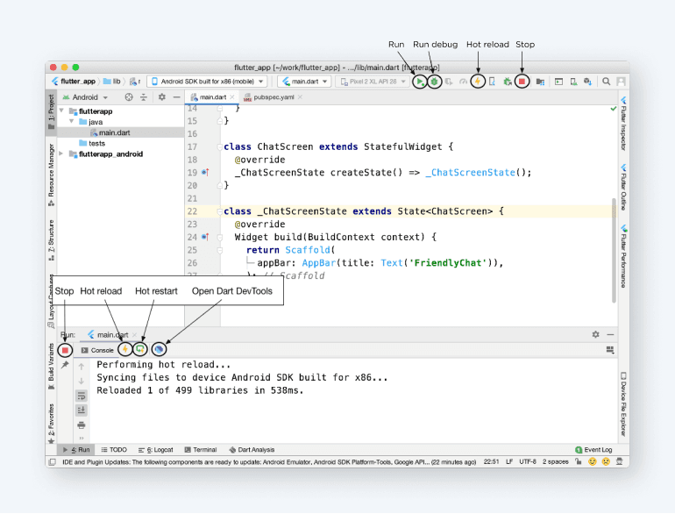The width and height of the screenshot is (675, 514).
Task: Toggle scroll to end of console
Action: click(81, 410)
